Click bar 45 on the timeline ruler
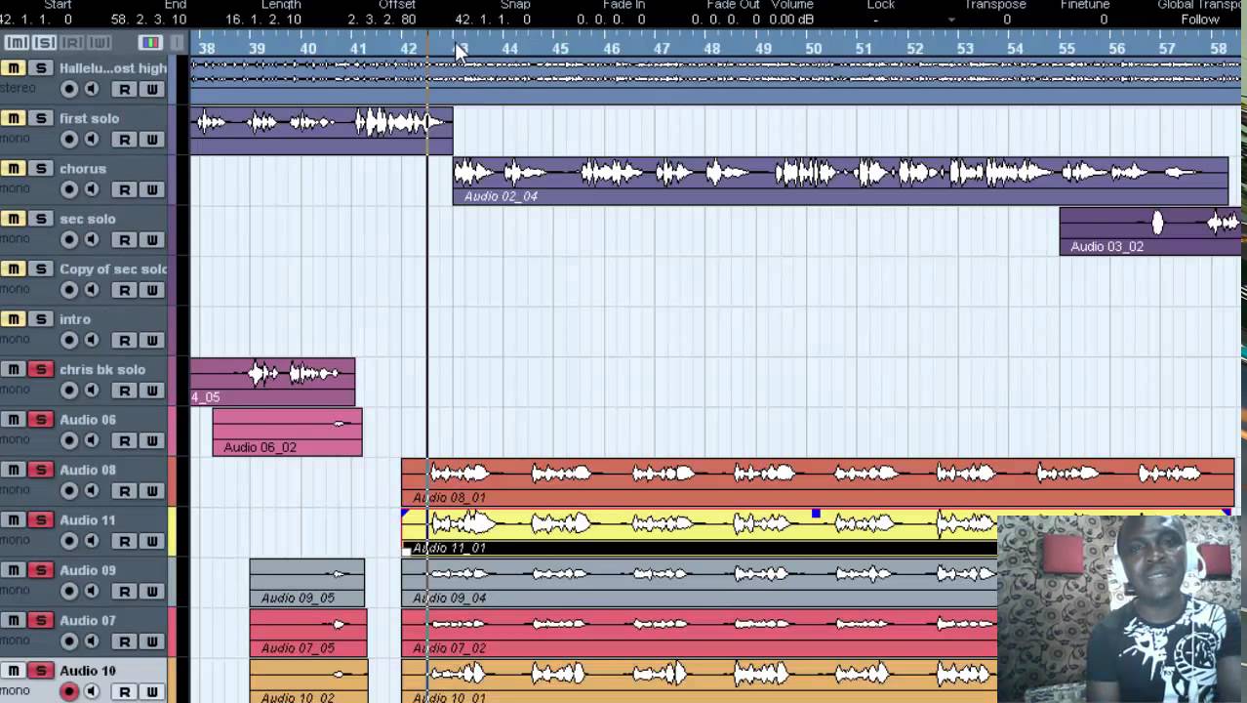Image resolution: width=1247 pixels, height=703 pixels. [560, 49]
